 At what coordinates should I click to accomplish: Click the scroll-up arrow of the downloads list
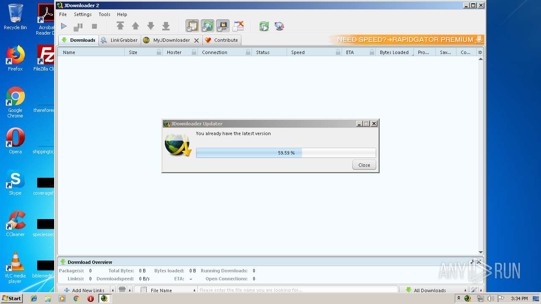(x=481, y=59)
